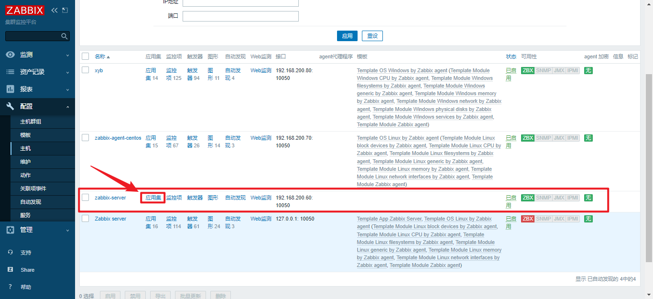Open Template App Zabbix Server link
The height and width of the screenshot is (299, 653).
(389, 219)
